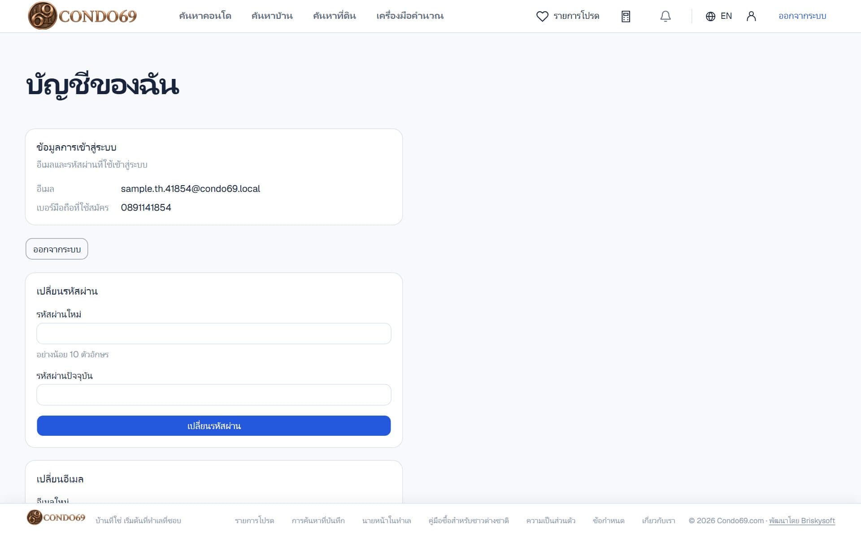This screenshot has width=861, height=538.
Task: Click the blue เปลี่ยนรหัสผ่าน button
Action: point(214,425)
